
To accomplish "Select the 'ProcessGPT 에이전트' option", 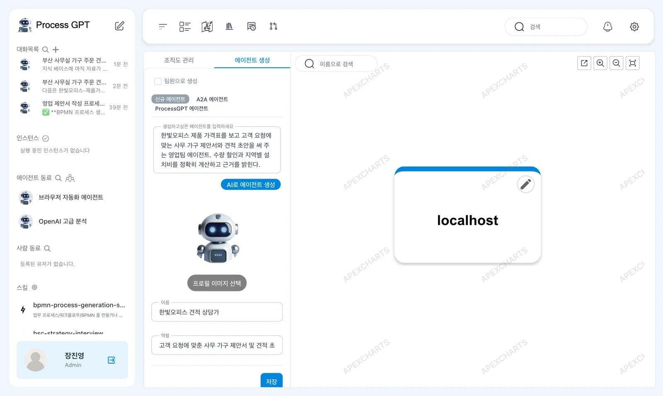I will pyautogui.click(x=181, y=109).
